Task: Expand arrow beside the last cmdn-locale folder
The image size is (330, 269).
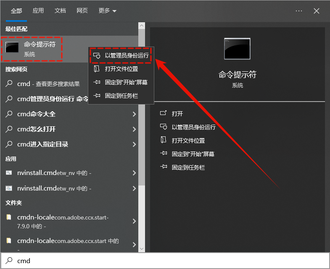Action: point(134,245)
